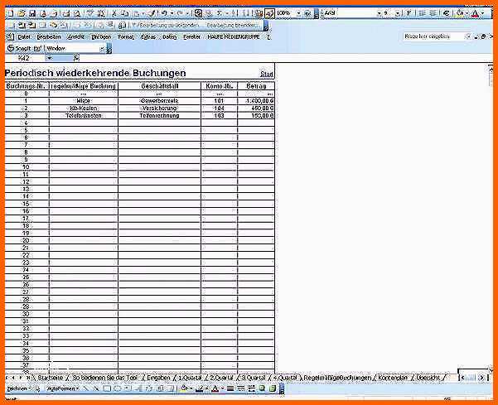498x405 pixels.
Task: Click the Sort ascending icon
Action: tap(234, 13)
